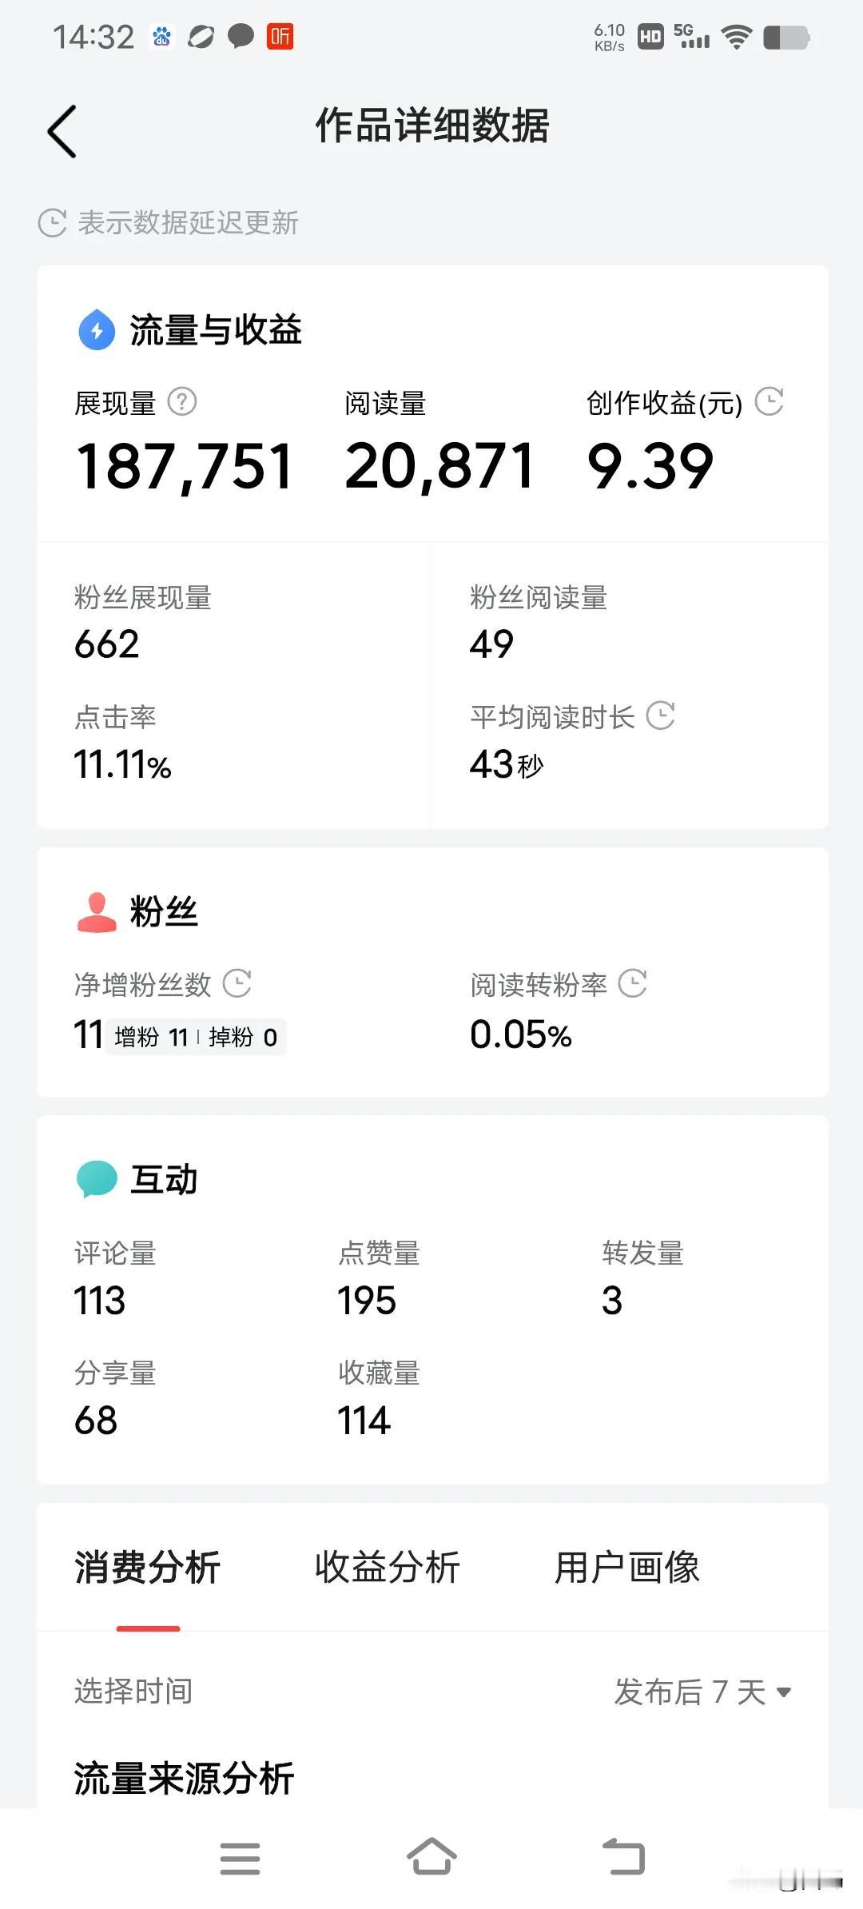Expand the 发布后 7 天 time dropdown

coord(702,1692)
